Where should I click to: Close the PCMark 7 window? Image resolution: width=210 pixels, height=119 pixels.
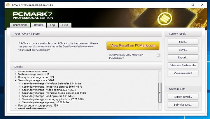click(202, 5)
